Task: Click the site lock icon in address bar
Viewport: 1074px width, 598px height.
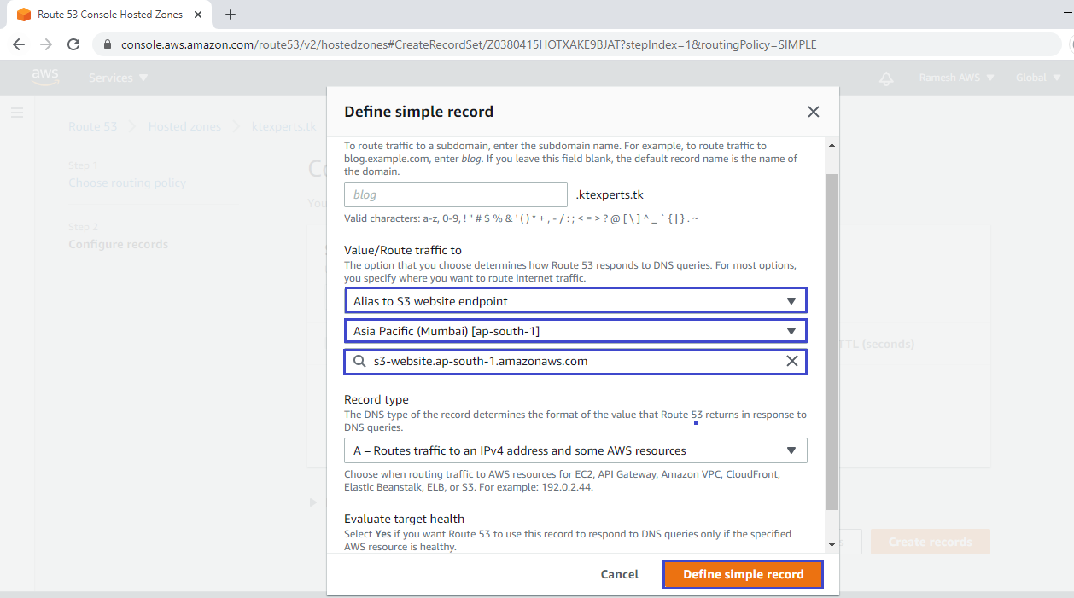Action: click(x=108, y=44)
